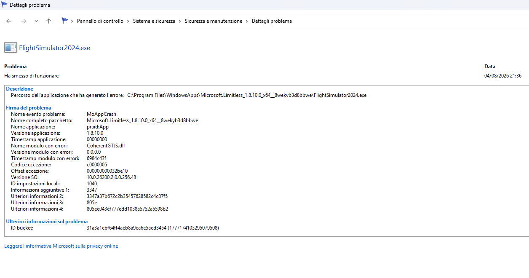Click the window title flag icon
The width and height of the screenshot is (529, 278).
[4, 5]
